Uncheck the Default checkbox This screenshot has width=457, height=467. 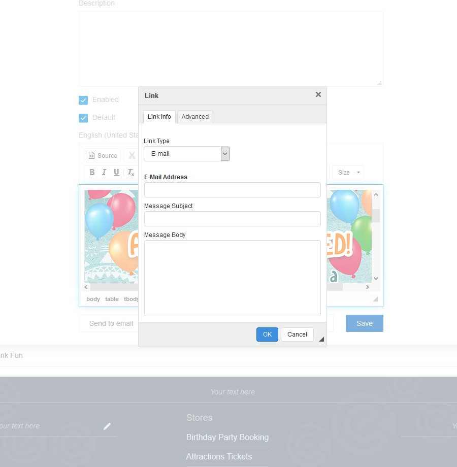(x=83, y=118)
